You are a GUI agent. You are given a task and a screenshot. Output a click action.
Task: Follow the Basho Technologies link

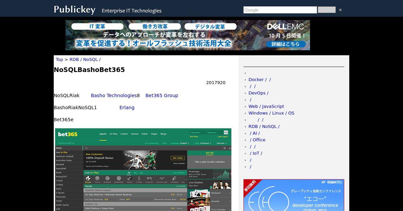(x=114, y=95)
